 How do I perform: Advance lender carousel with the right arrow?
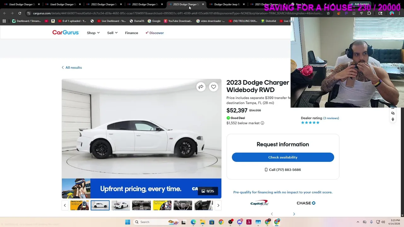294,214
